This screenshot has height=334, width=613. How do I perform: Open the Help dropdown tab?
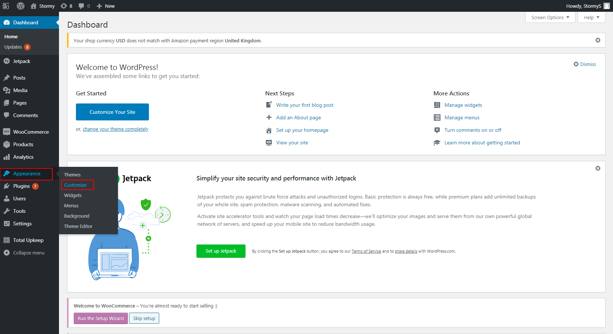[x=591, y=17]
